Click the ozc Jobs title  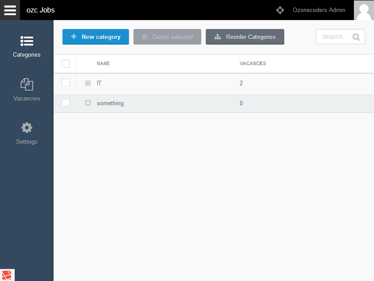click(41, 10)
